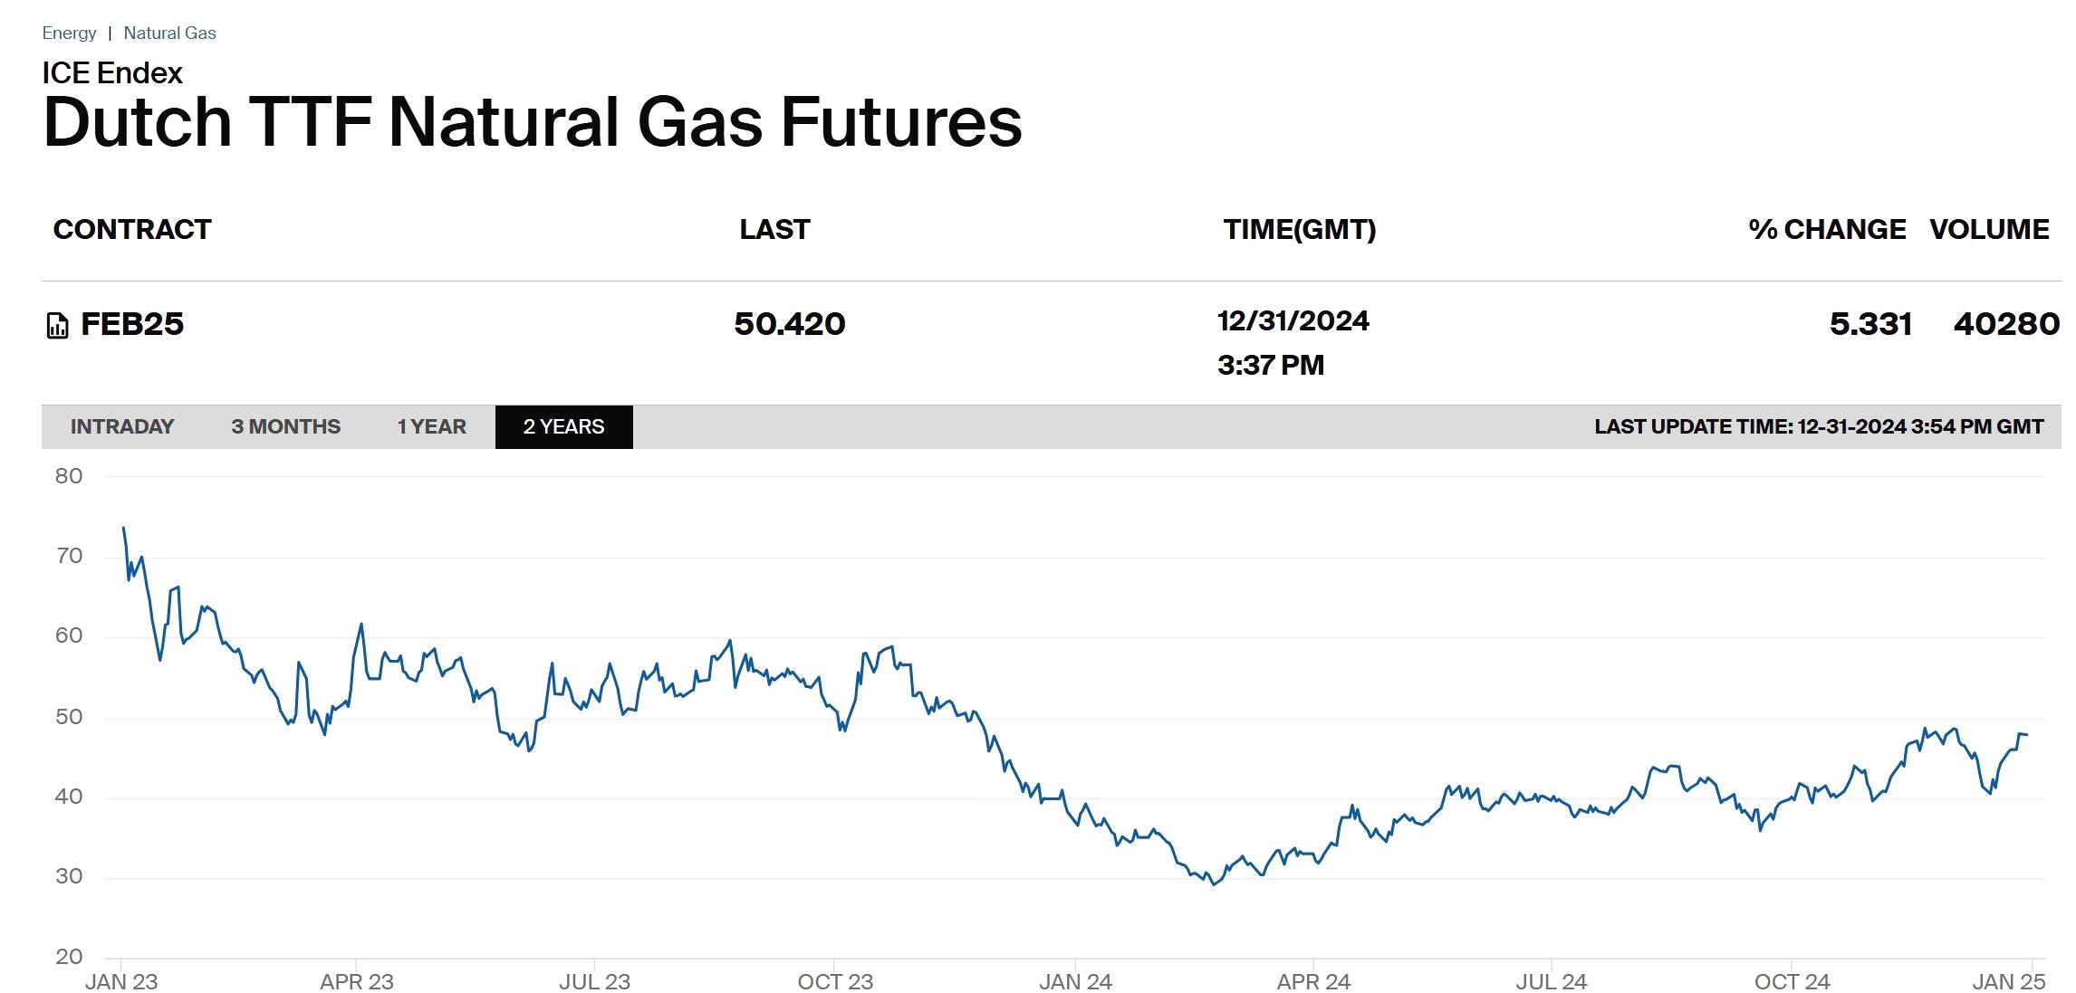The height and width of the screenshot is (993, 2076).
Task: Select the 3 MONTHS chart range
Action: 285,426
